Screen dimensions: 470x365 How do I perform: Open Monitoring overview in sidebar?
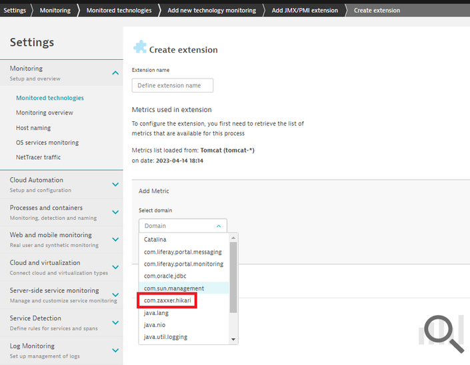(45, 113)
